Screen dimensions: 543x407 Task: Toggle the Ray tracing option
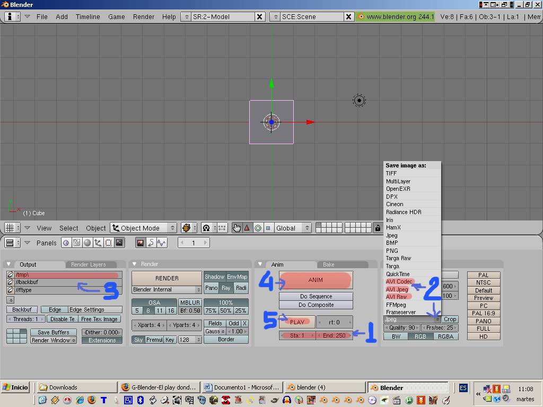point(226,288)
